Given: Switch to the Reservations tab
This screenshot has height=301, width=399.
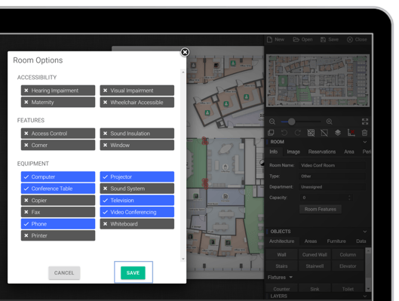Looking at the screenshot, I should click(x=322, y=152).
